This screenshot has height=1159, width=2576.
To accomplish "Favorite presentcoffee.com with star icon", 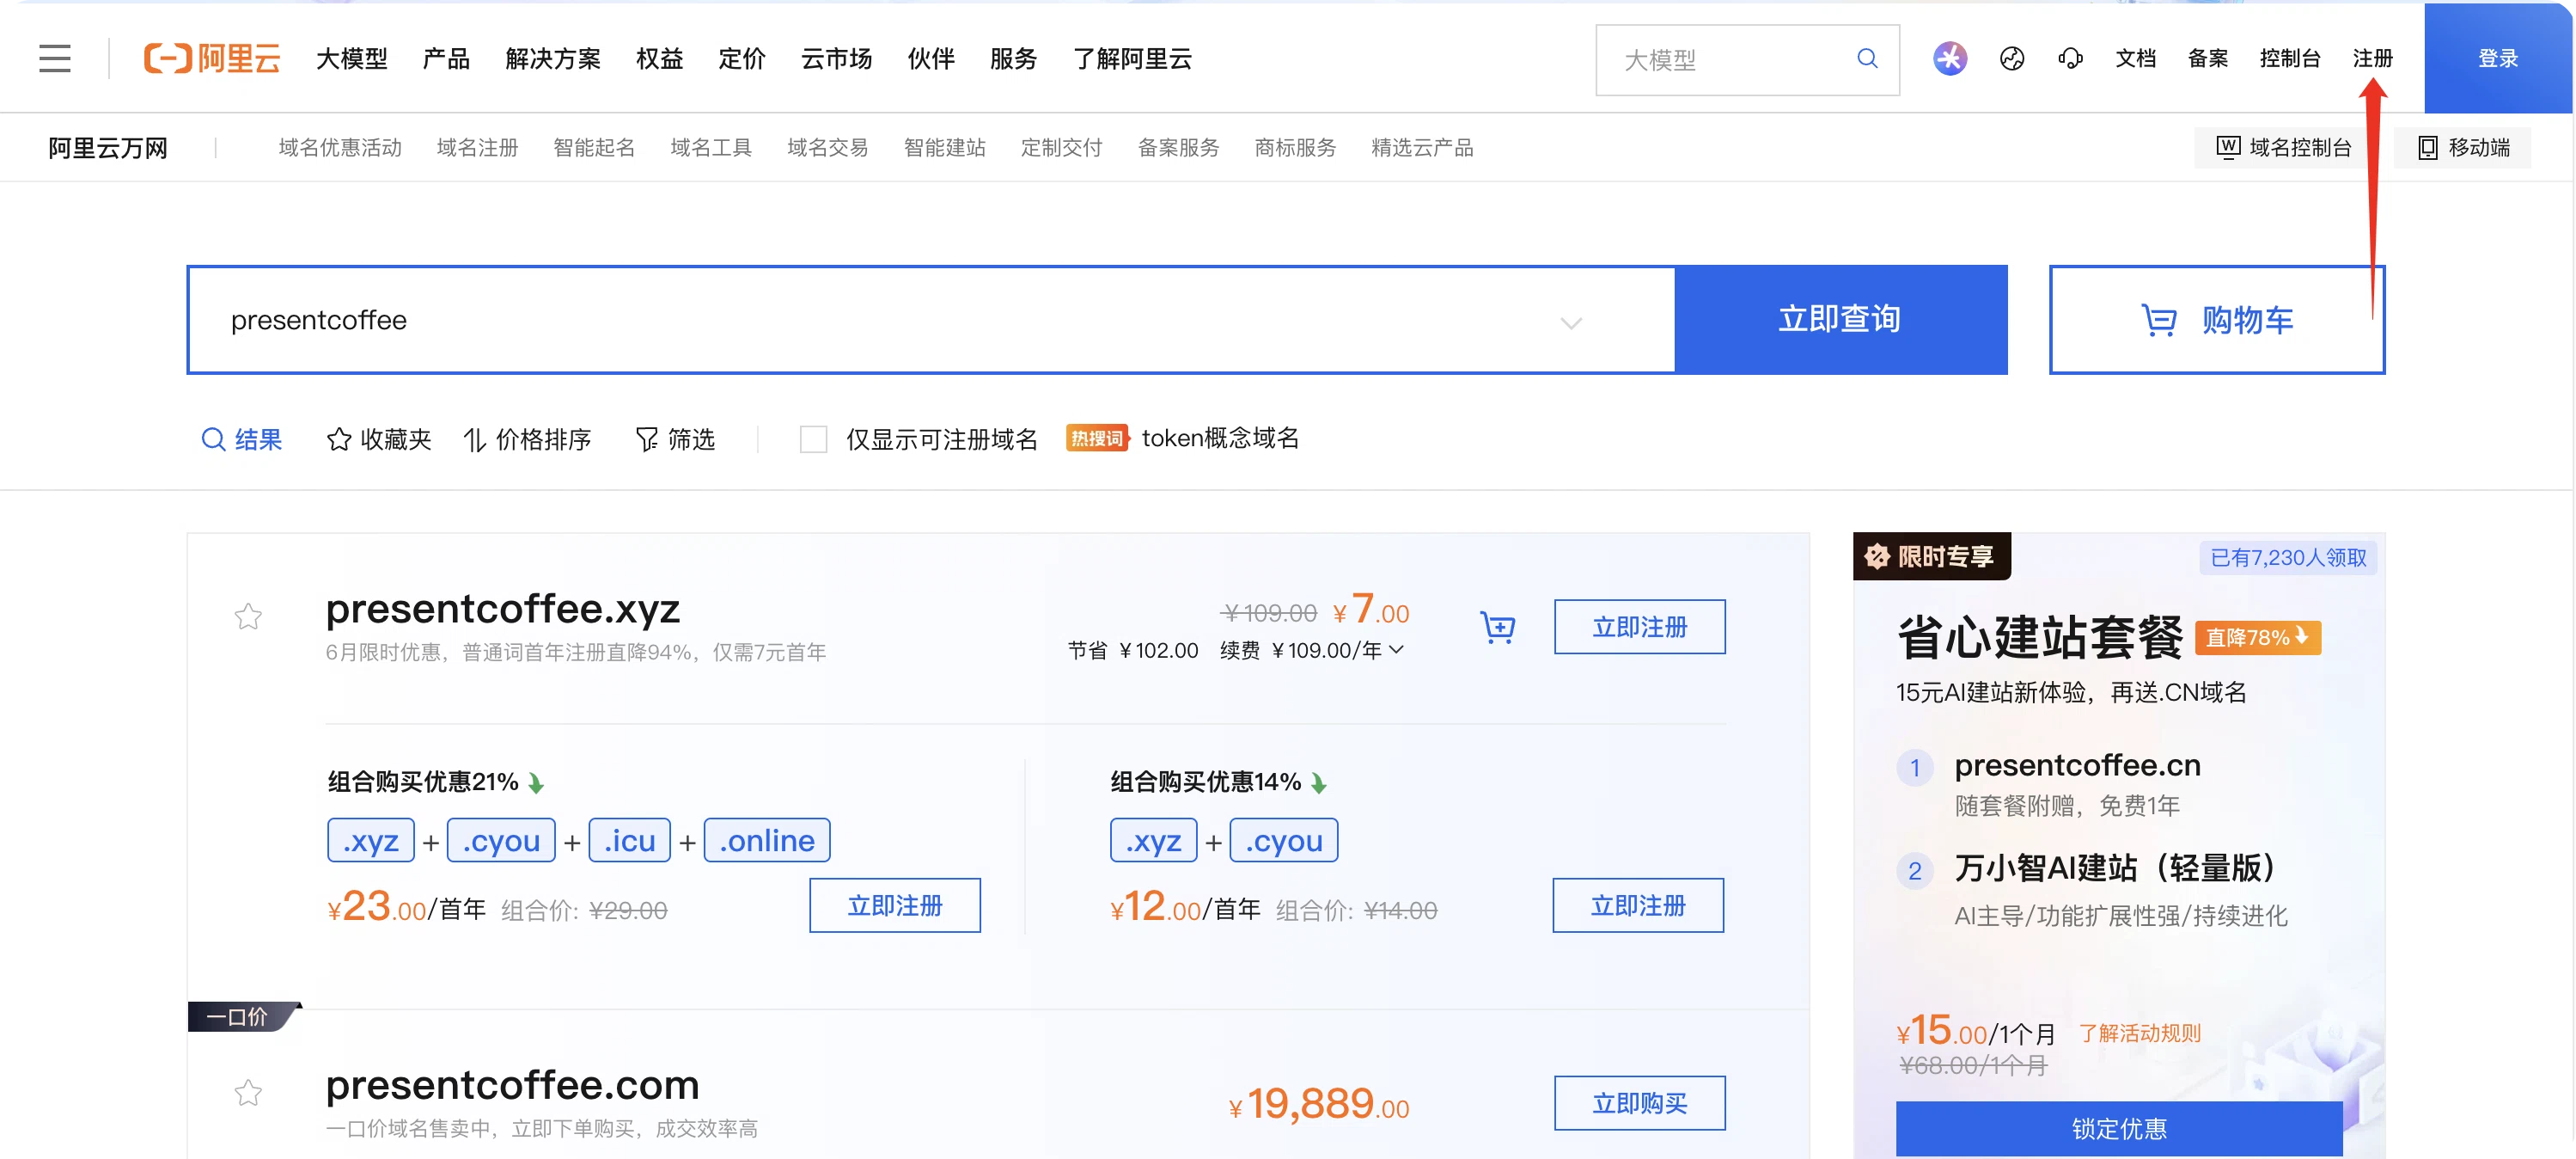I will click(x=248, y=1092).
